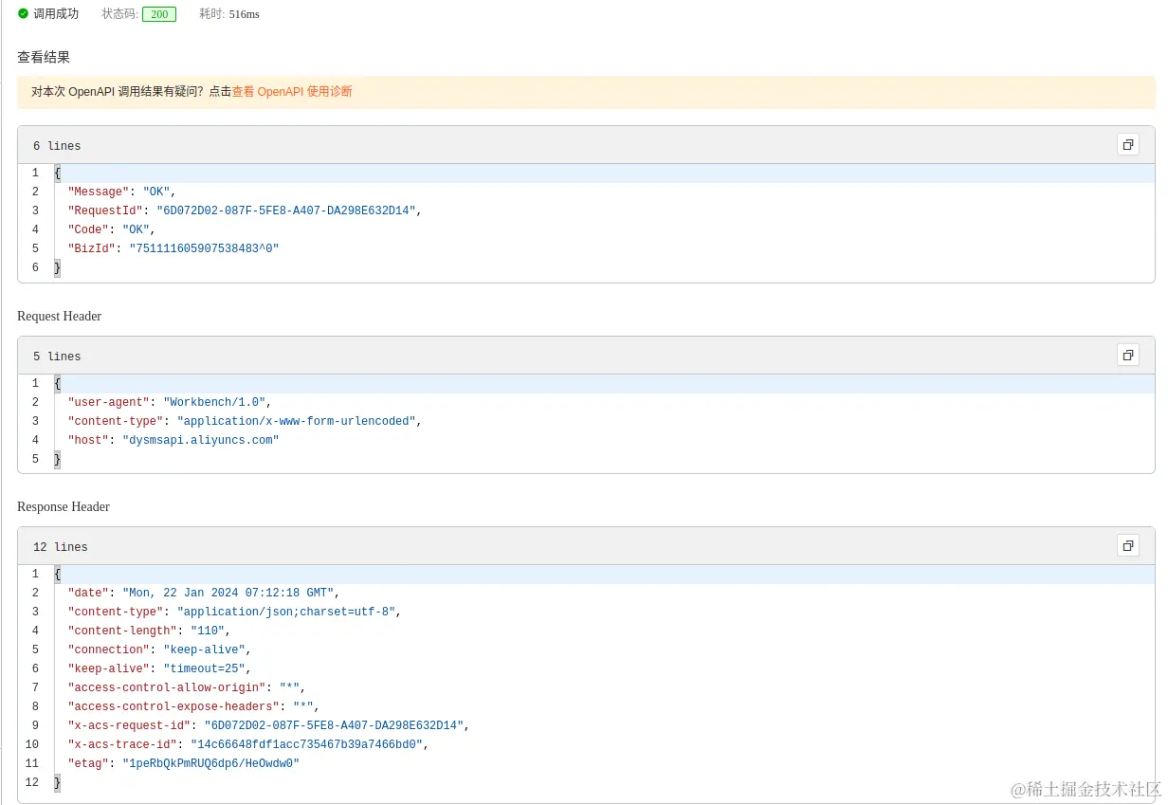Click line number 12 in Response Header
The width and height of the screenshot is (1168, 805).
(x=32, y=782)
